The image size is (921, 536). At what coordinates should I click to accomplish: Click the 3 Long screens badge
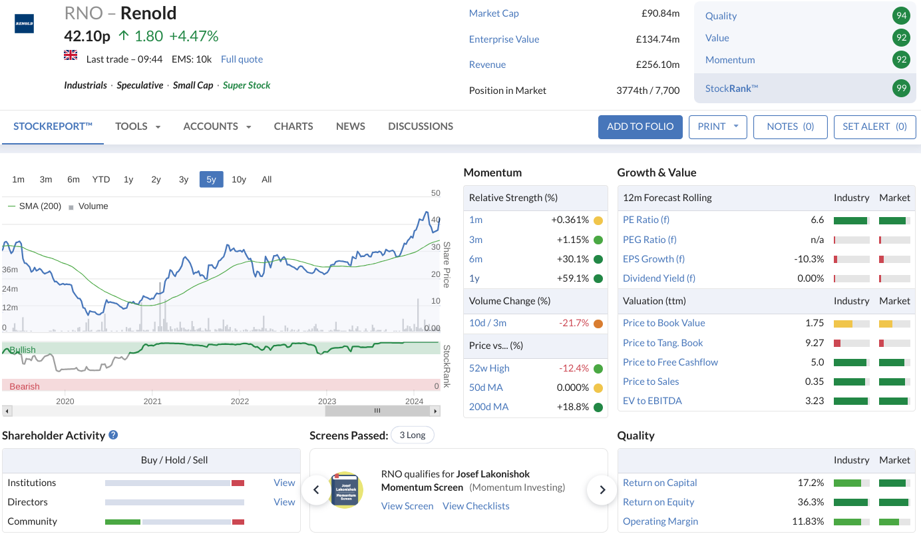(413, 435)
